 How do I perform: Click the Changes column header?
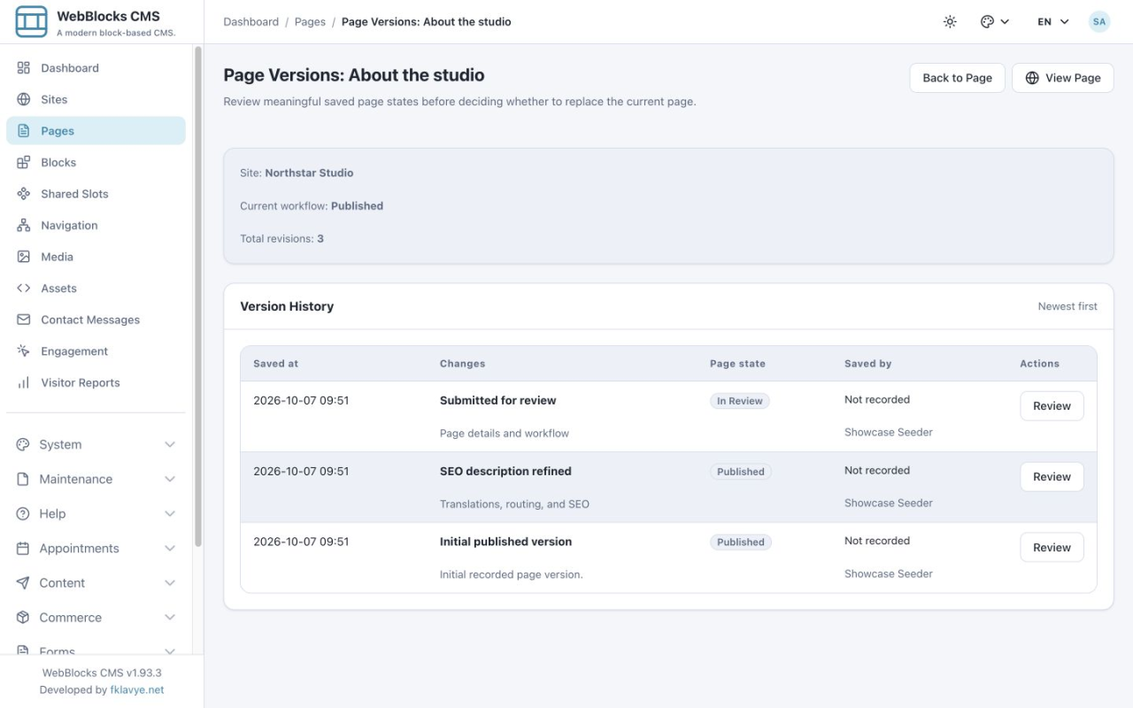tap(462, 364)
